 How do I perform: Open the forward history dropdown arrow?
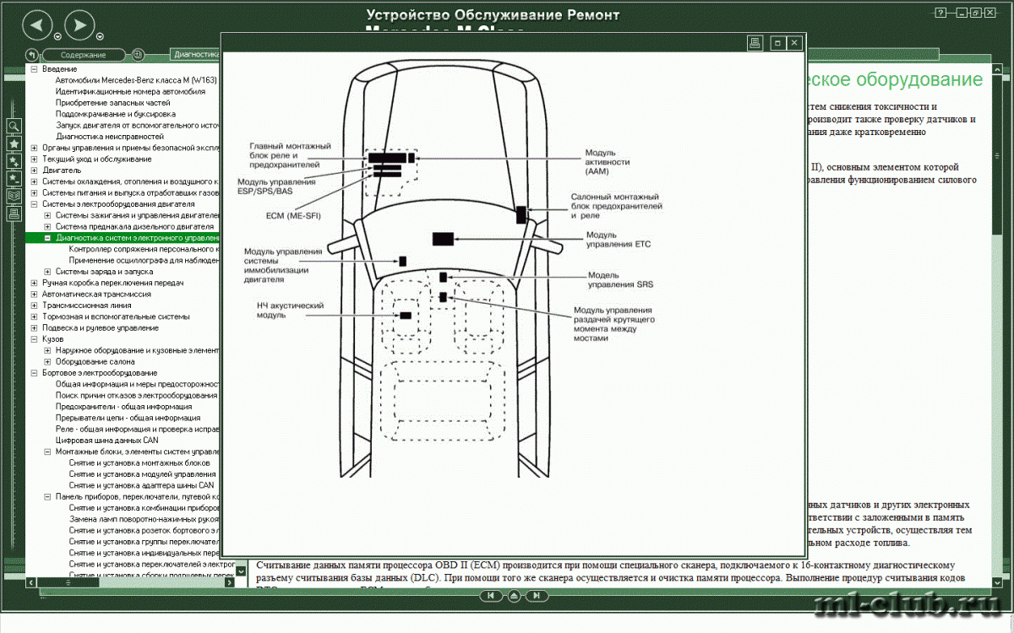point(99,38)
